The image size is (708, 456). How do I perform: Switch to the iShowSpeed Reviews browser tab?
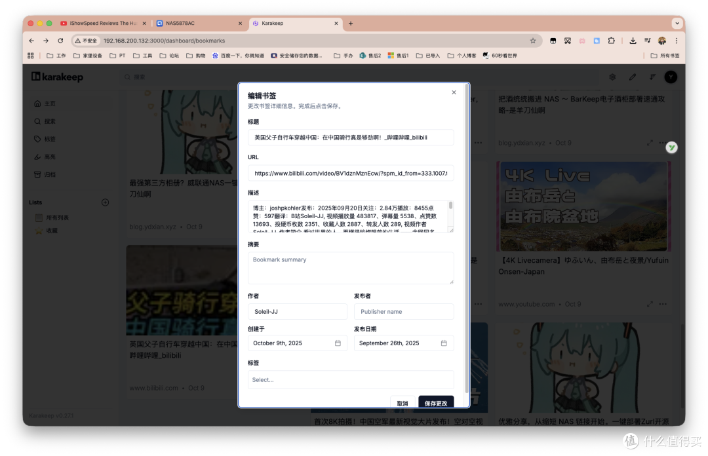click(x=103, y=23)
